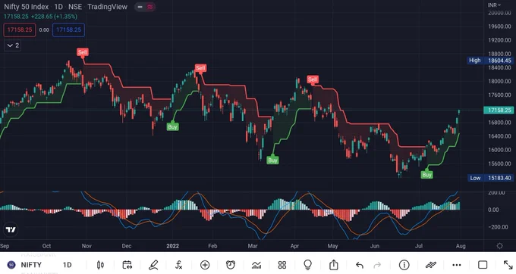Click the 18000.00 price scale value

coord(499,82)
